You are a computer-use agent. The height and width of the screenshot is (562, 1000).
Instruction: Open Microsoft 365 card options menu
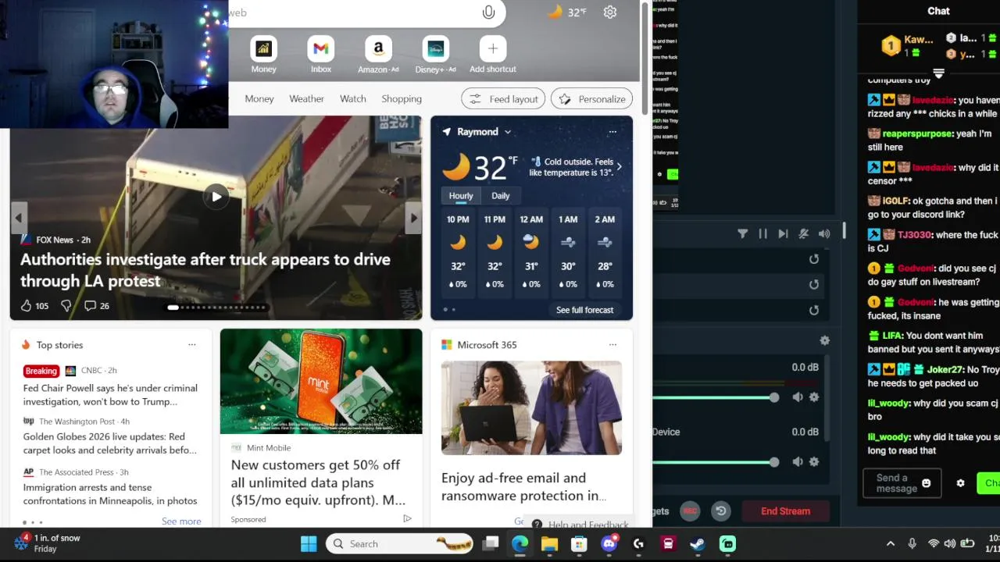[612, 345]
